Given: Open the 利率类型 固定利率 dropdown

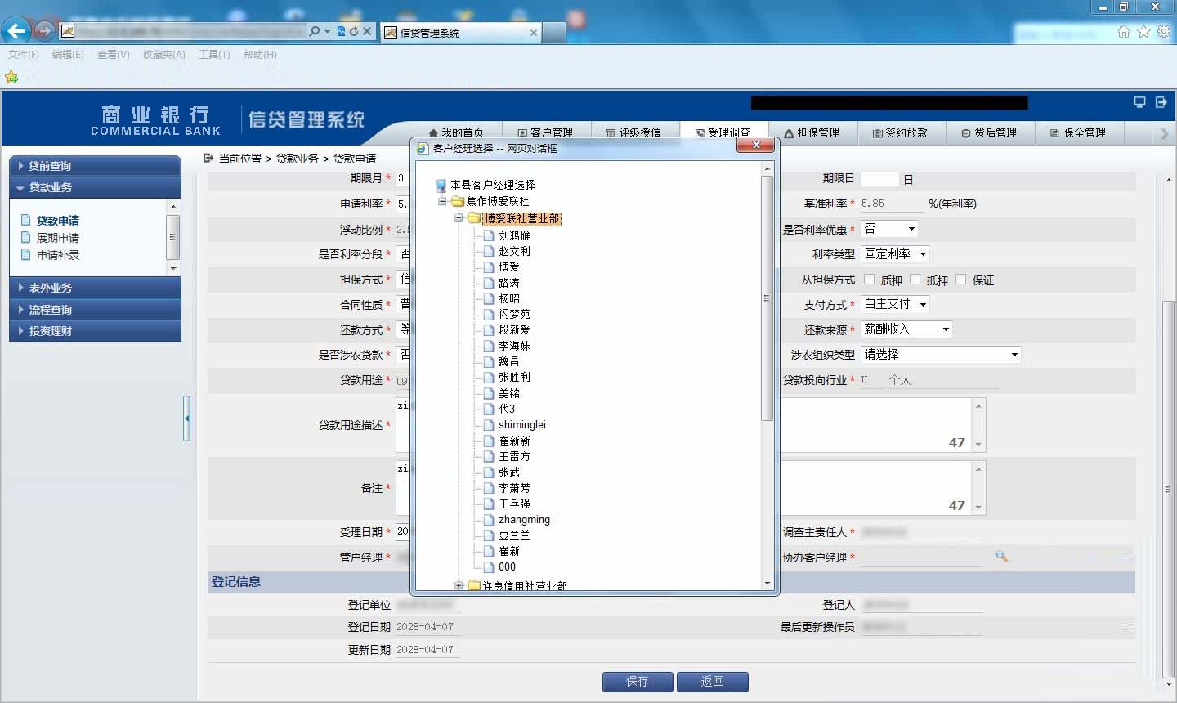Looking at the screenshot, I should (x=896, y=254).
